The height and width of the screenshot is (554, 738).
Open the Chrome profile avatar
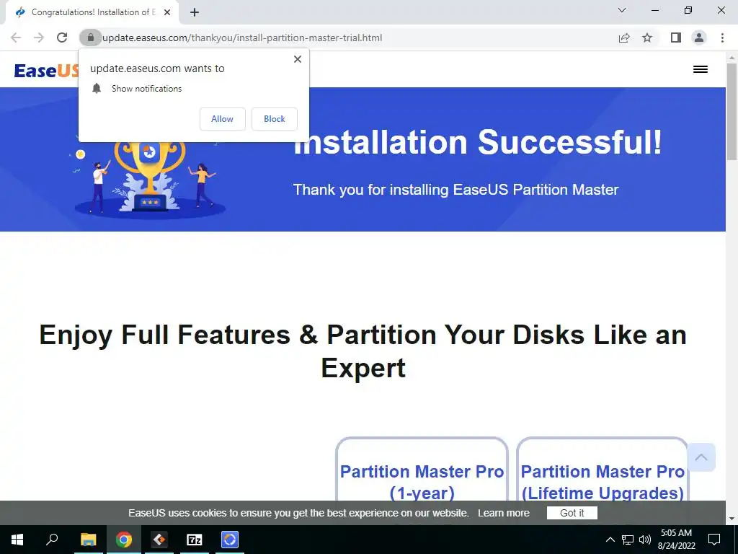tap(699, 38)
